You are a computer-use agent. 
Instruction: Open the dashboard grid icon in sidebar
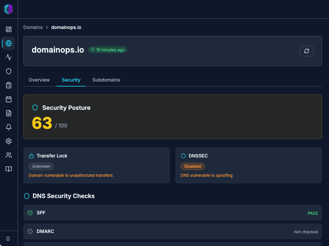coord(9,29)
